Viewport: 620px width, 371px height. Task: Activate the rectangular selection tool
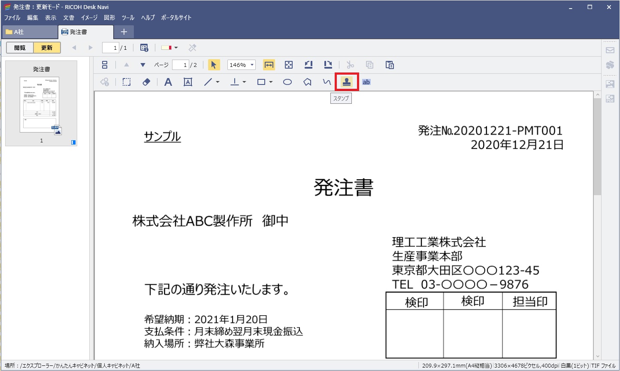(127, 81)
